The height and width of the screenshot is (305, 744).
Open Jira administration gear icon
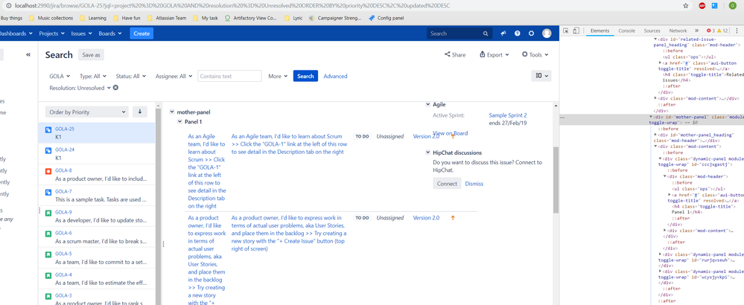point(532,33)
